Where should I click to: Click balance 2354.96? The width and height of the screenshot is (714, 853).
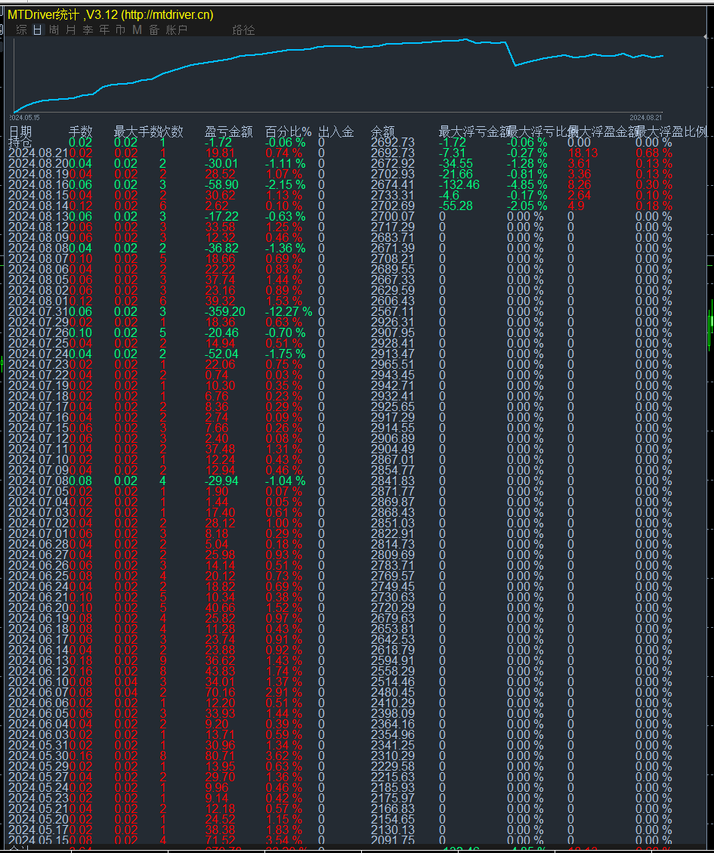pyautogui.click(x=392, y=734)
